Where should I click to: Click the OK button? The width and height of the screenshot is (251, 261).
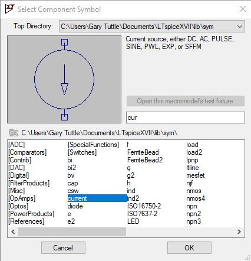click(x=189, y=248)
